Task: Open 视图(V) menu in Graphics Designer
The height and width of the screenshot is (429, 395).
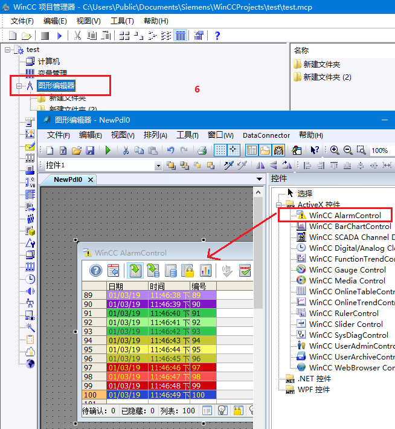Action: (123, 135)
